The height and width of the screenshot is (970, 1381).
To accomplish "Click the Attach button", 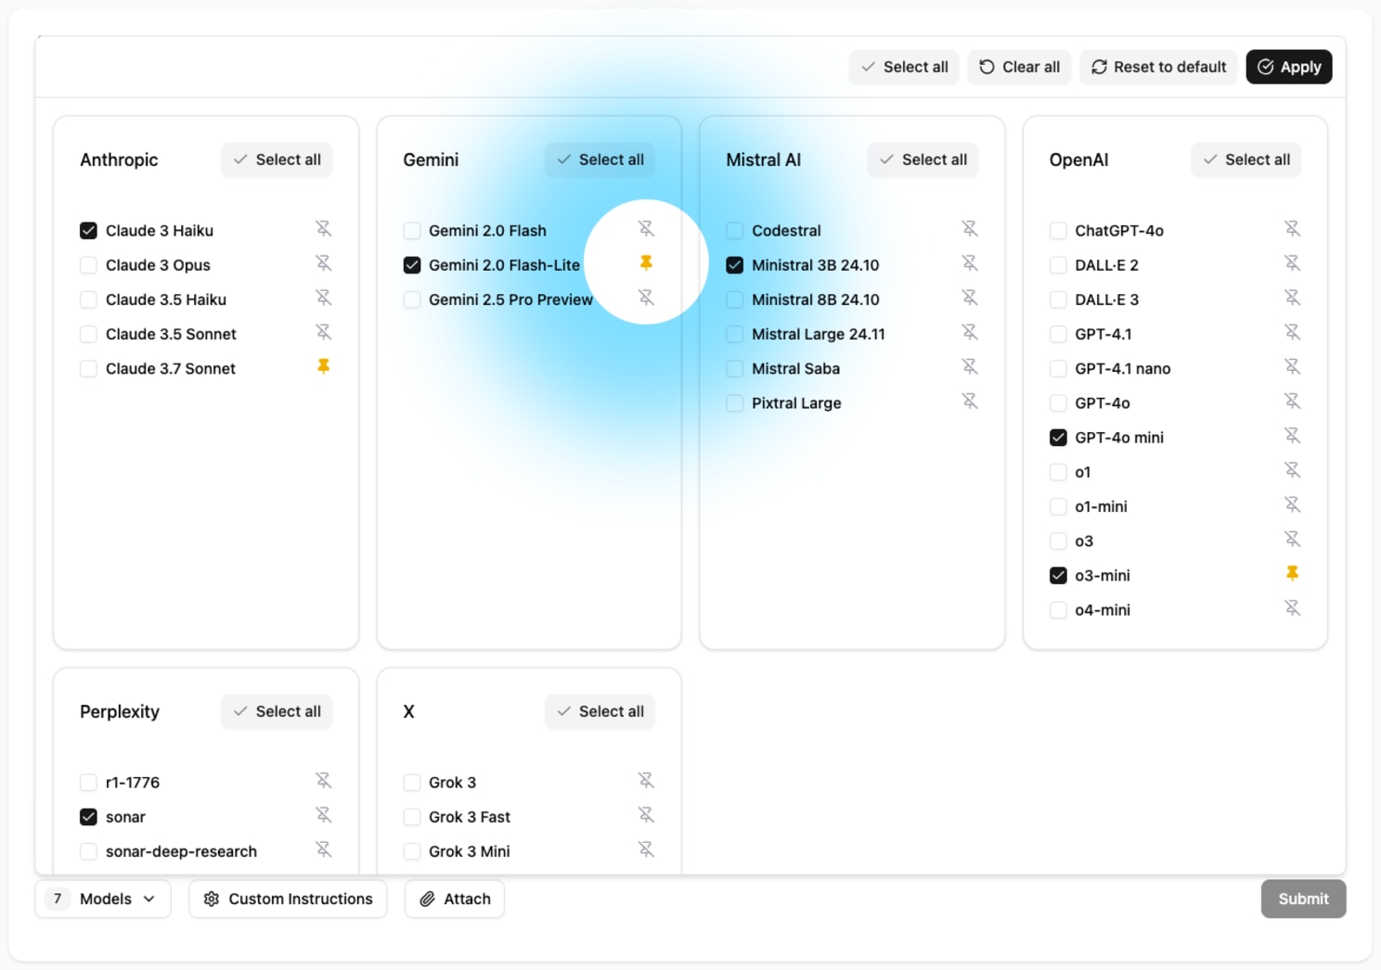I will click(x=455, y=899).
